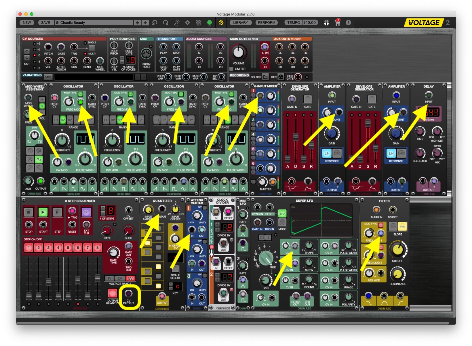Raise Quantizer KEY with up arrow
The height and width of the screenshot is (346, 472).
coord(171,285)
